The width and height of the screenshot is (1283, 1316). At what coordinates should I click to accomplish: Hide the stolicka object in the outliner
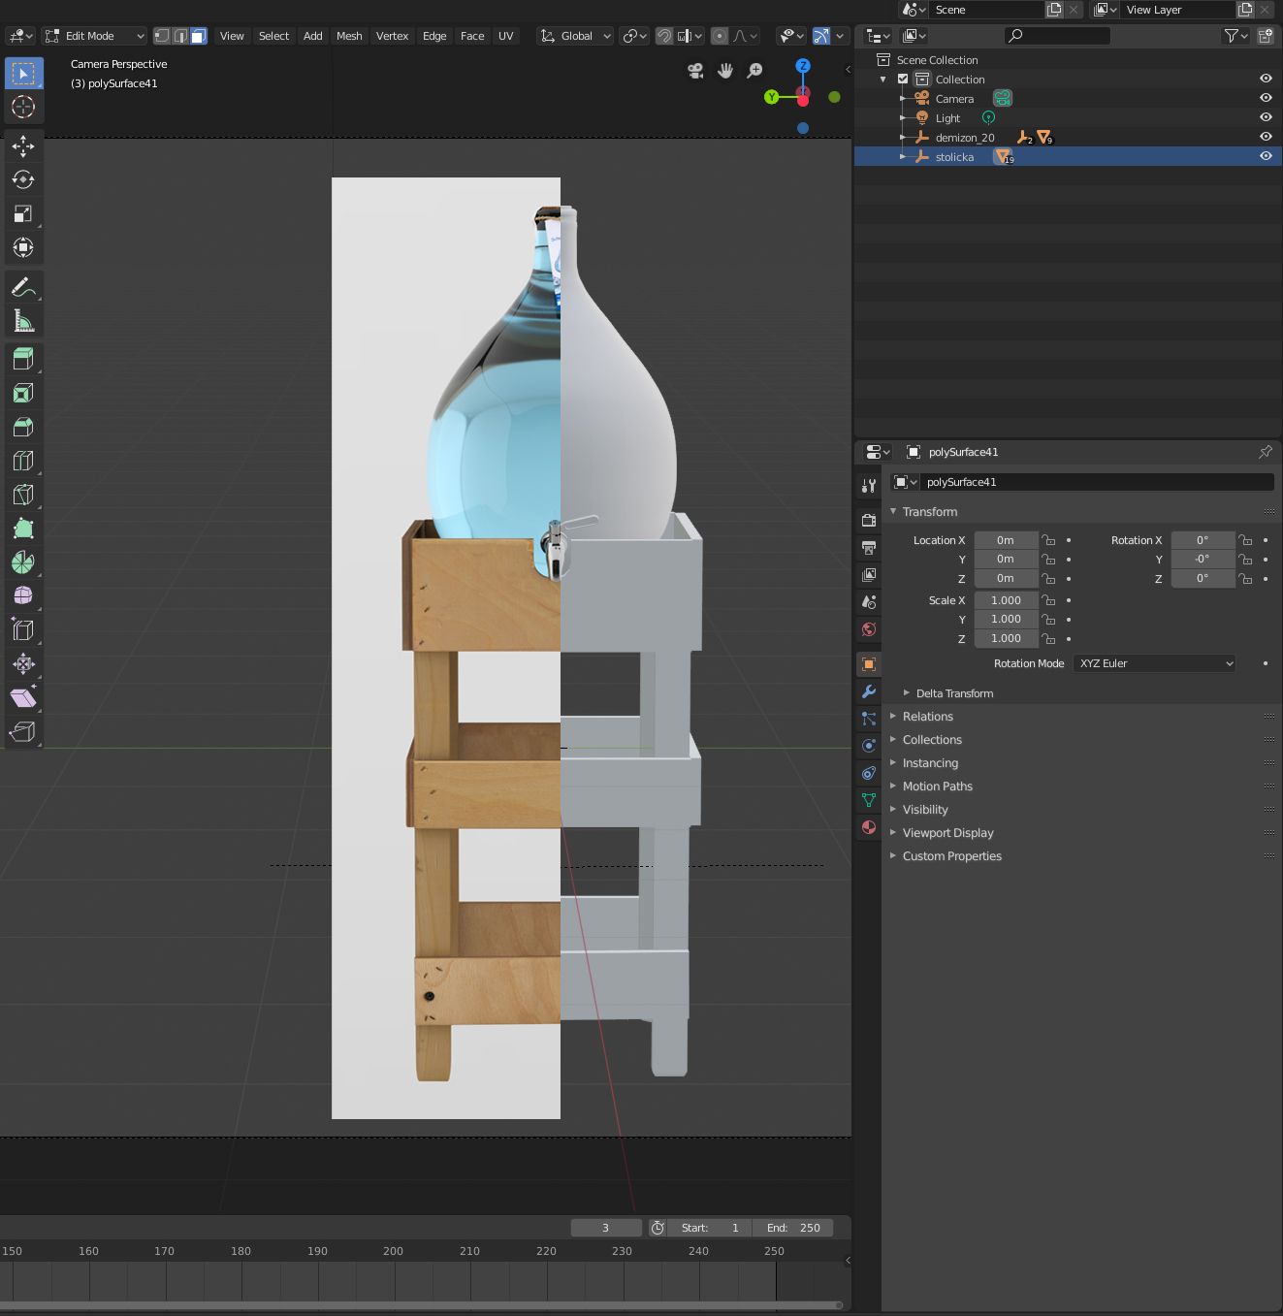tap(1265, 156)
